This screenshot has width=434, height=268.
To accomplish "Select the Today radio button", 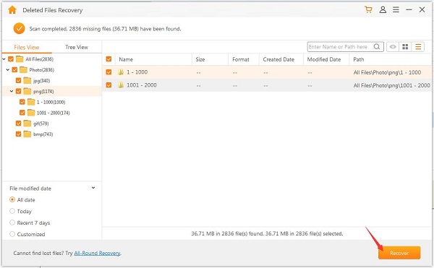I will pyautogui.click(x=12, y=211).
